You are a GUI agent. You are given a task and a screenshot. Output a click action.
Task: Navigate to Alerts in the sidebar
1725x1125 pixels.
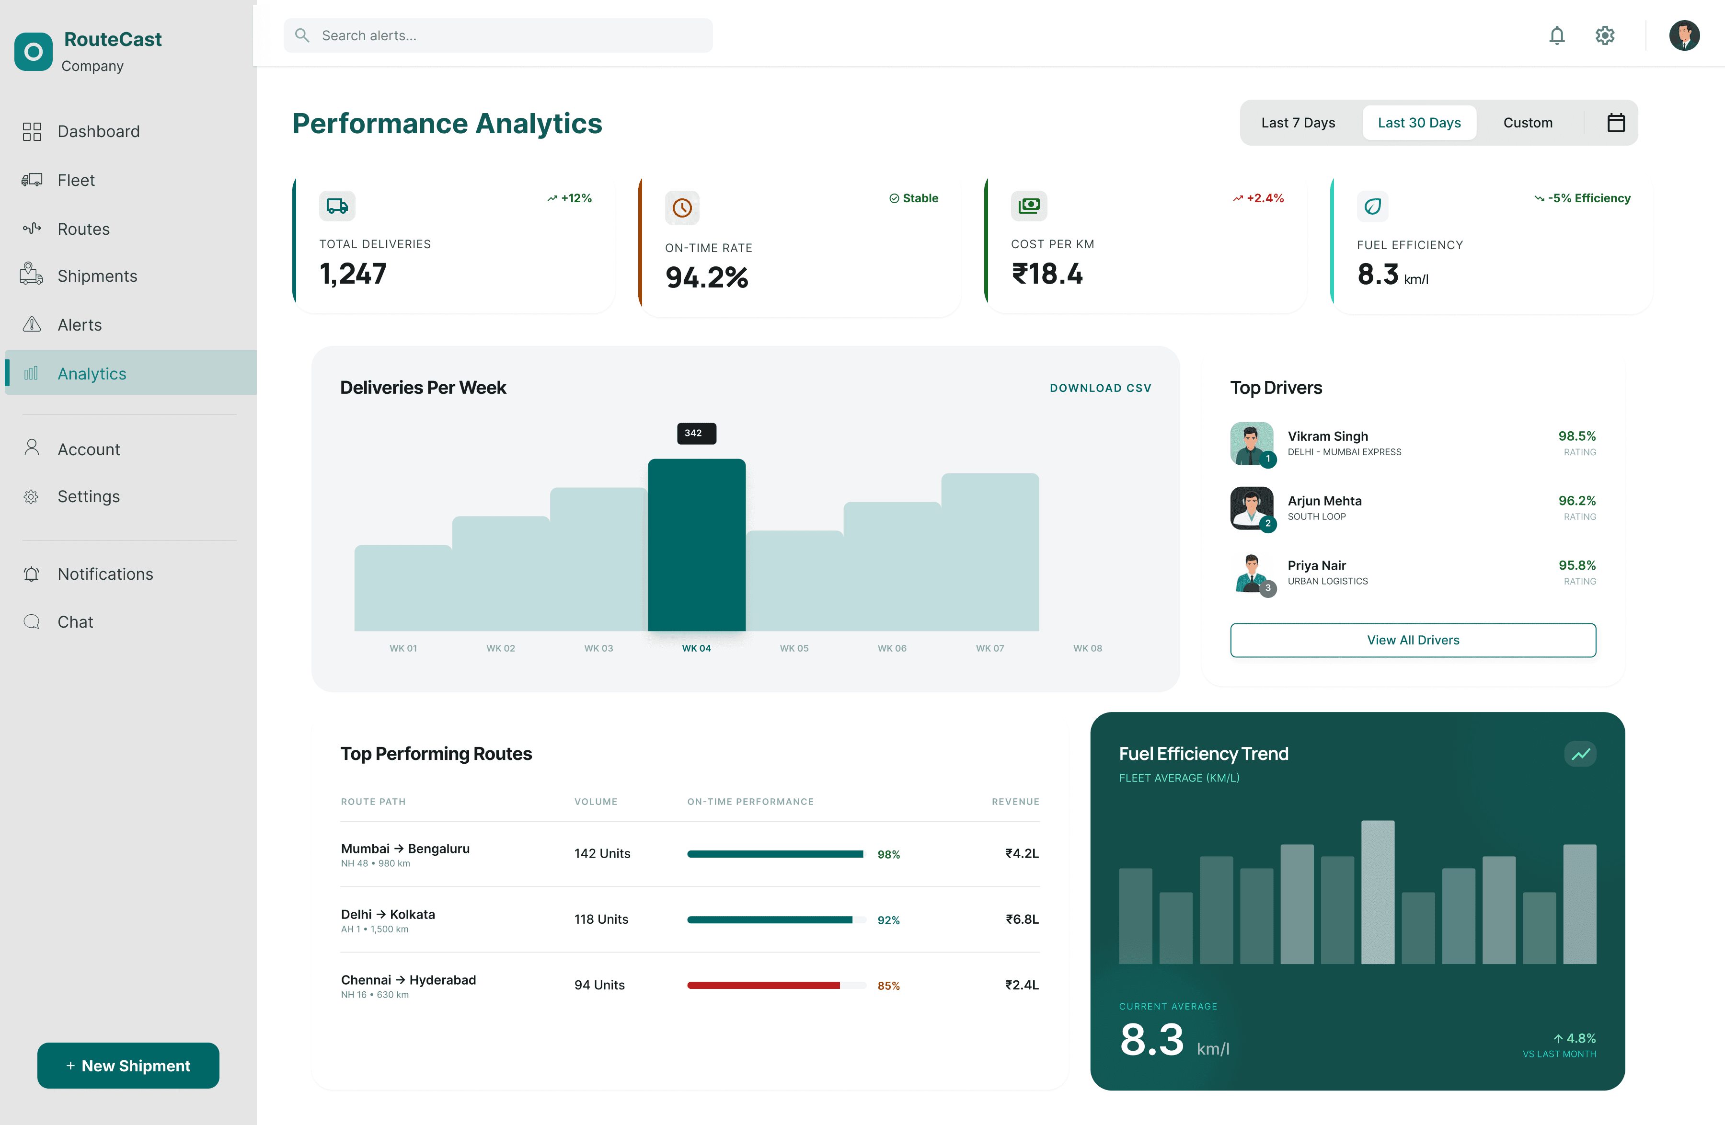click(x=80, y=325)
